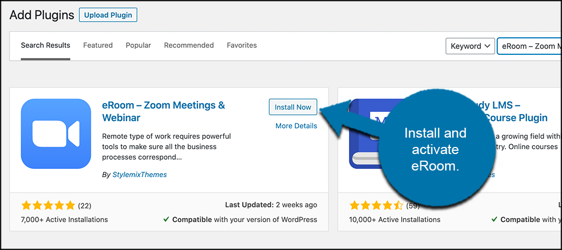Install the eRoom plugin with Install Now
The width and height of the screenshot is (562, 250).
coord(293,107)
